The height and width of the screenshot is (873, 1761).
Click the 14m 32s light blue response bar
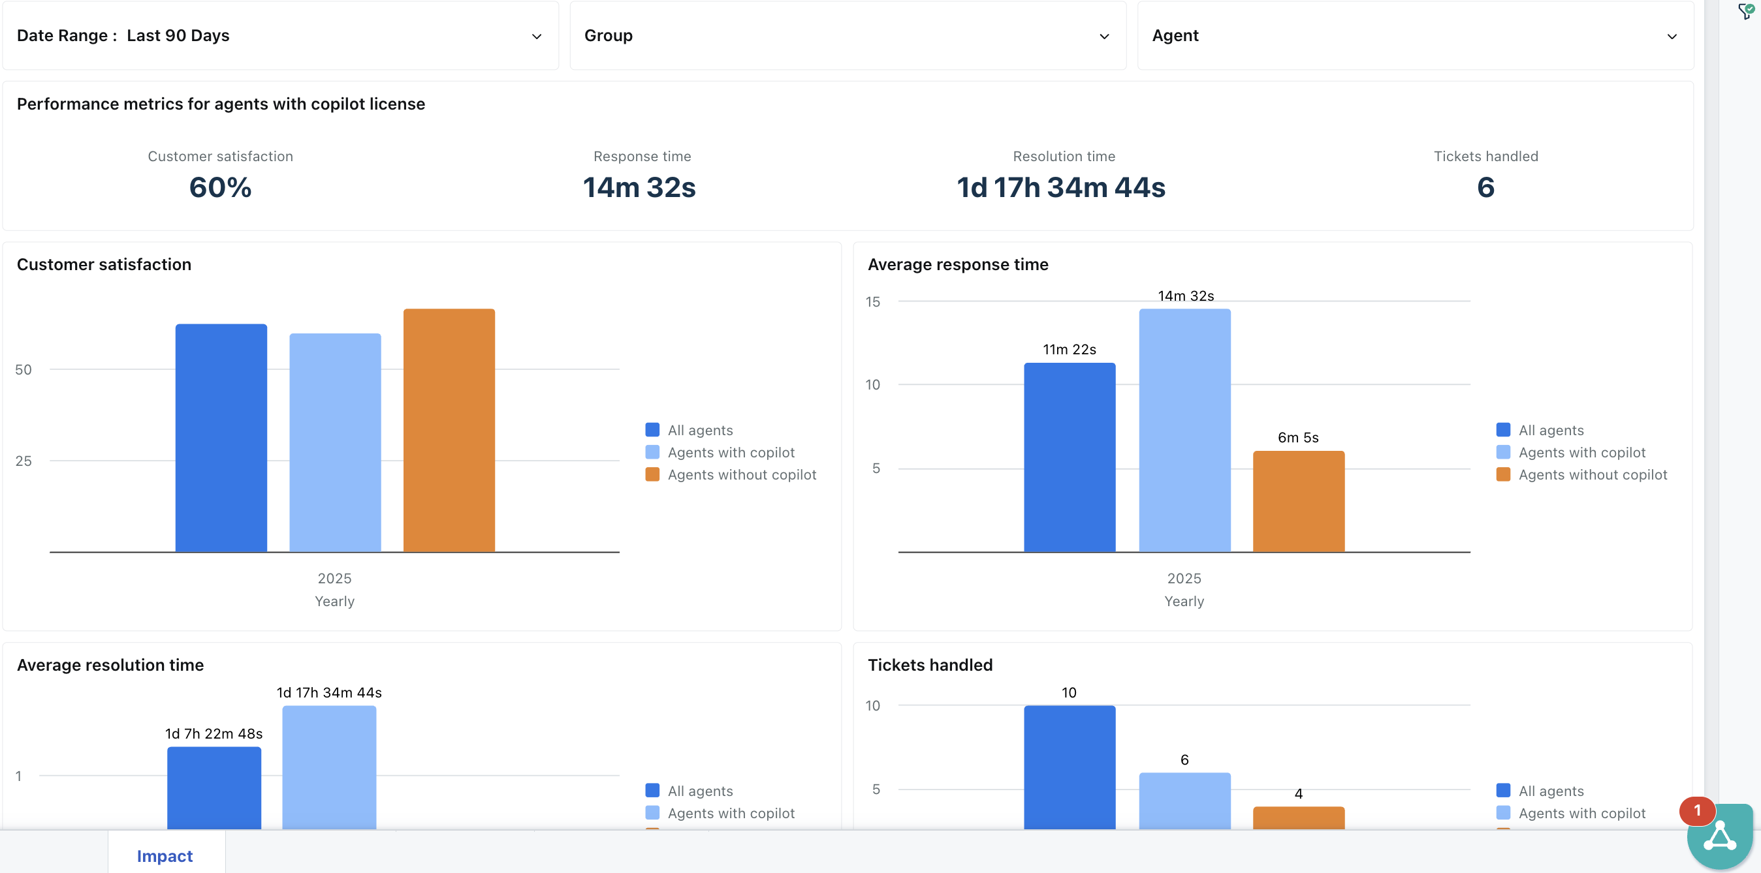[1184, 431]
